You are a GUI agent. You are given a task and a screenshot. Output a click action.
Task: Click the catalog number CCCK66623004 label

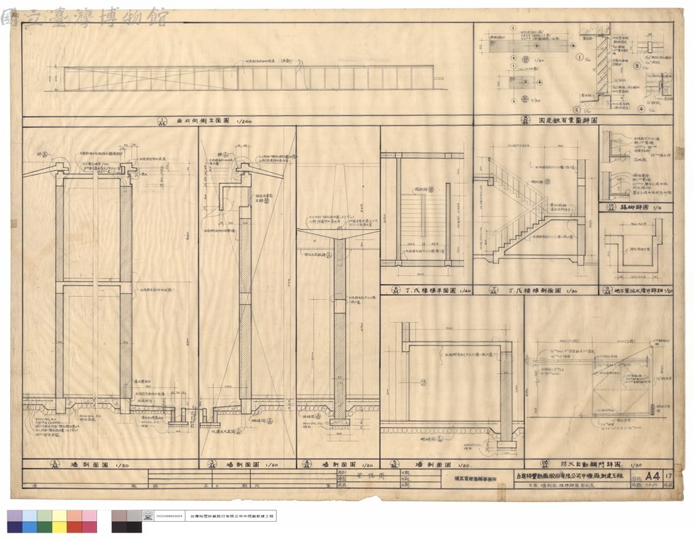tap(170, 516)
